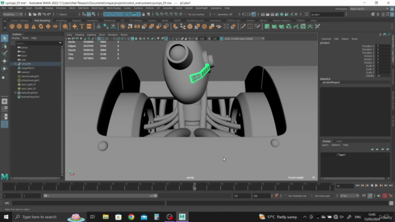Click the Undo arrow icon

pyautogui.click(x=44, y=14)
